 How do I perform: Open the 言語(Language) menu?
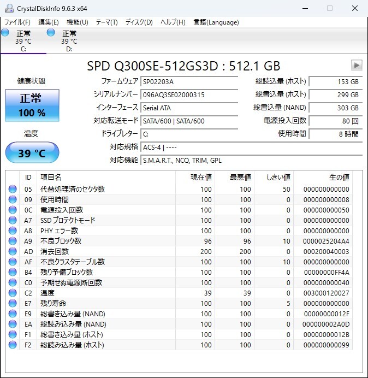(x=216, y=22)
